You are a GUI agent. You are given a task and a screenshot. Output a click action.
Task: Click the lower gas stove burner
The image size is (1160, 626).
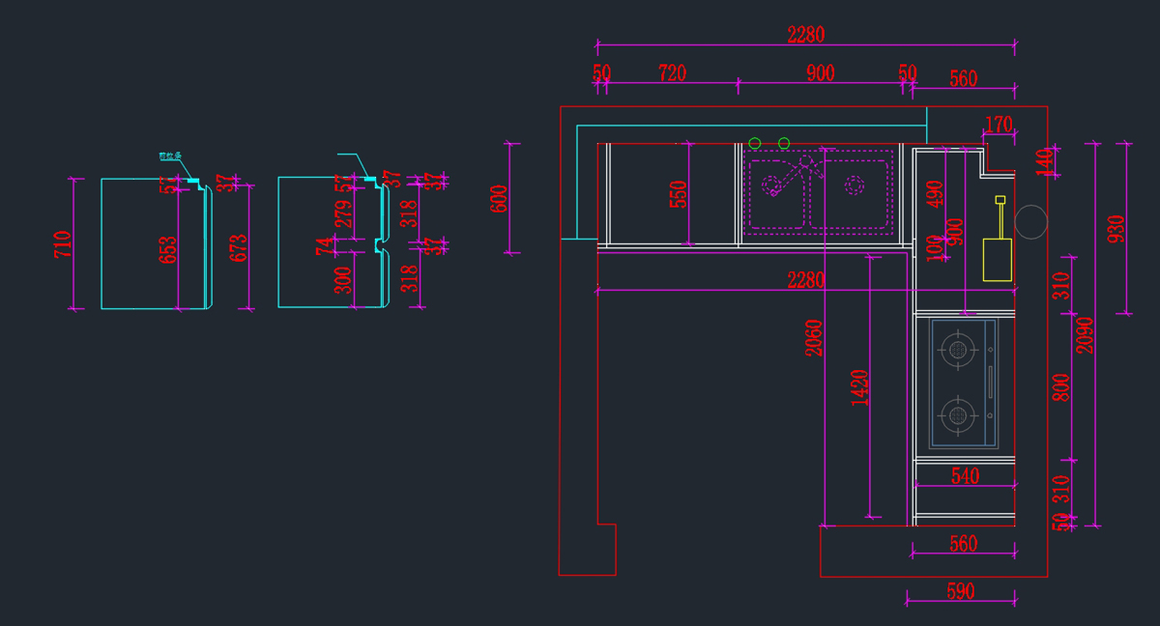(x=958, y=415)
